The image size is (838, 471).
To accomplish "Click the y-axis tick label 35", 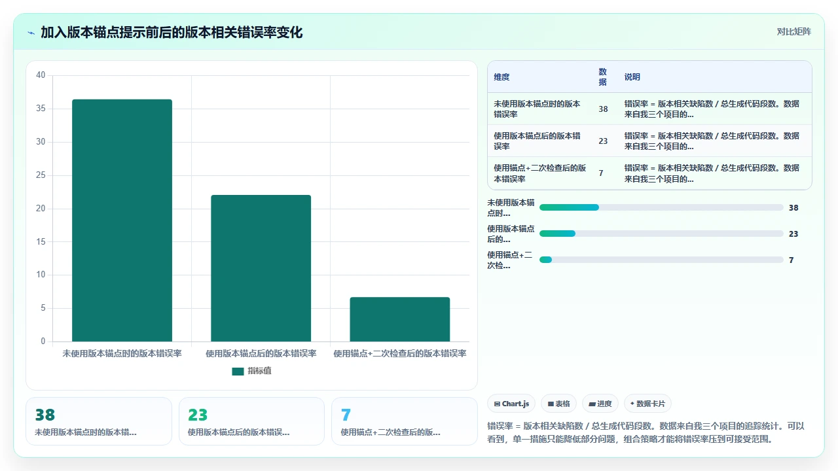I will pyautogui.click(x=41, y=109).
